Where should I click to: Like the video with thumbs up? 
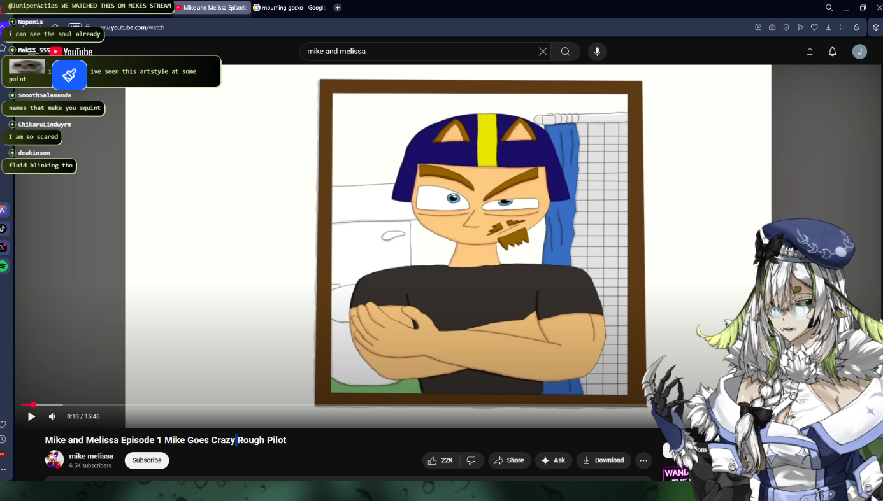(x=440, y=460)
